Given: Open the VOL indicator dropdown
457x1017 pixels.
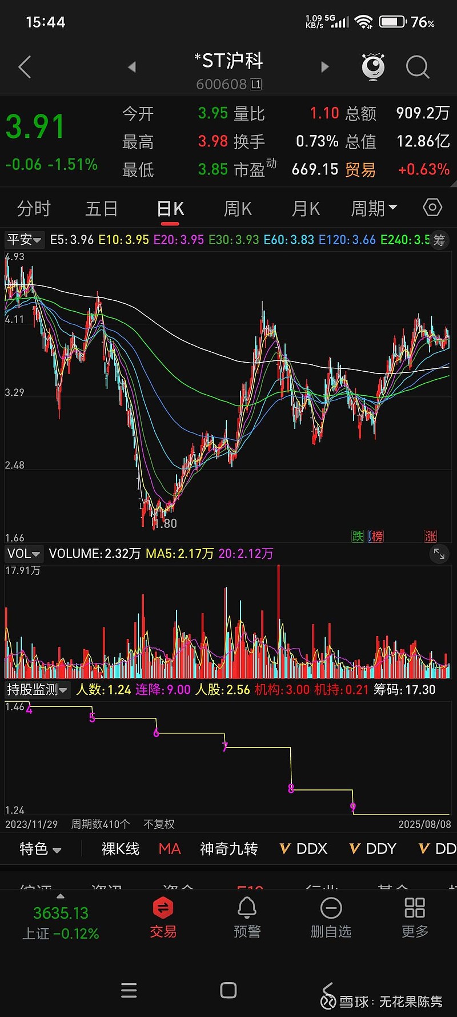Looking at the screenshot, I should pyautogui.click(x=23, y=554).
